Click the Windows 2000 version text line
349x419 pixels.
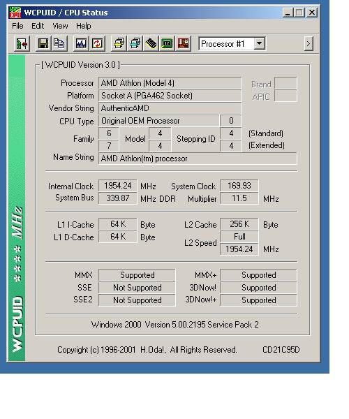[x=175, y=325]
